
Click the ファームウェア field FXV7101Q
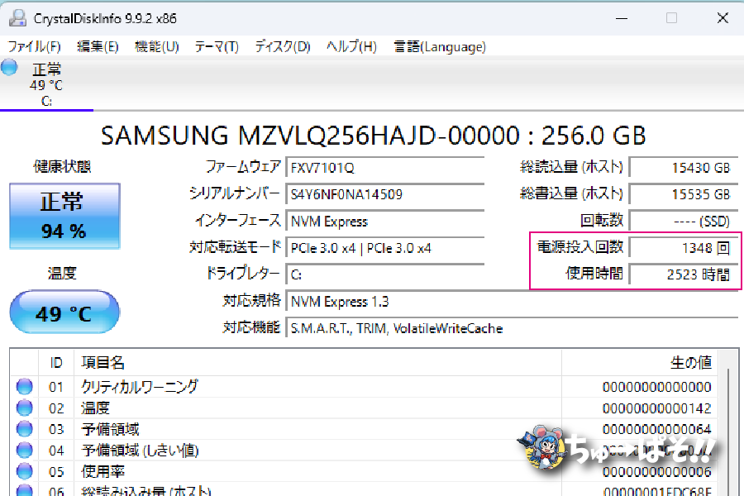coord(384,168)
